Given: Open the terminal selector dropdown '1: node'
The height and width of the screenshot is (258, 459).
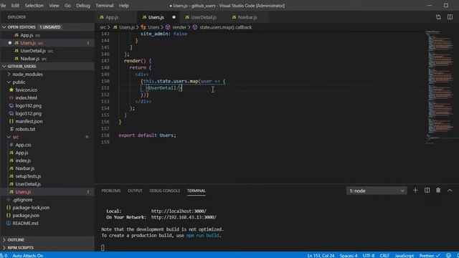Looking at the screenshot, I should click(x=377, y=191).
